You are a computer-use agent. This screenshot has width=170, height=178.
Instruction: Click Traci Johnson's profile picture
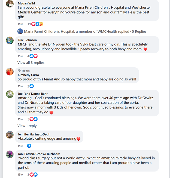pyautogui.click(x=10, y=40)
